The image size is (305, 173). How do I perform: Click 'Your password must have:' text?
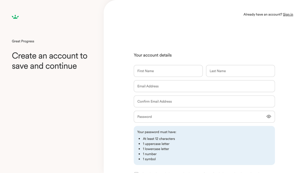click(156, 132)
